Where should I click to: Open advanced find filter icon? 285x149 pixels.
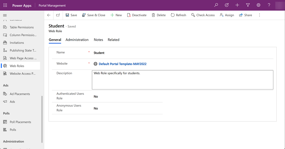pyautogui.click(x=248, y=5)
